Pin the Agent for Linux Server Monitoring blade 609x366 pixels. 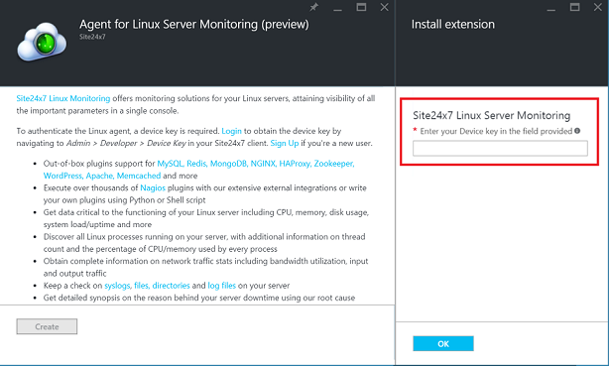tap(313, 7)
